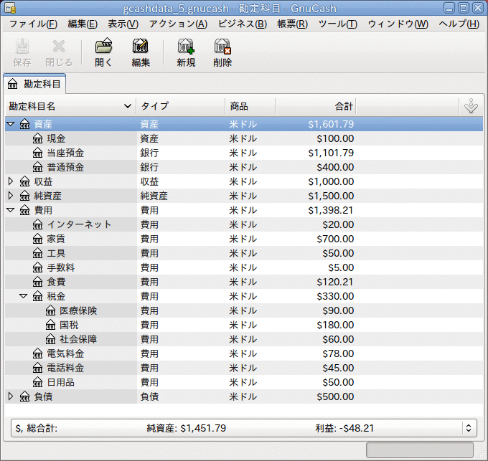Click the 銀行 type cell of 普通預金
The image size is (488, 461).
click(149, 167)
